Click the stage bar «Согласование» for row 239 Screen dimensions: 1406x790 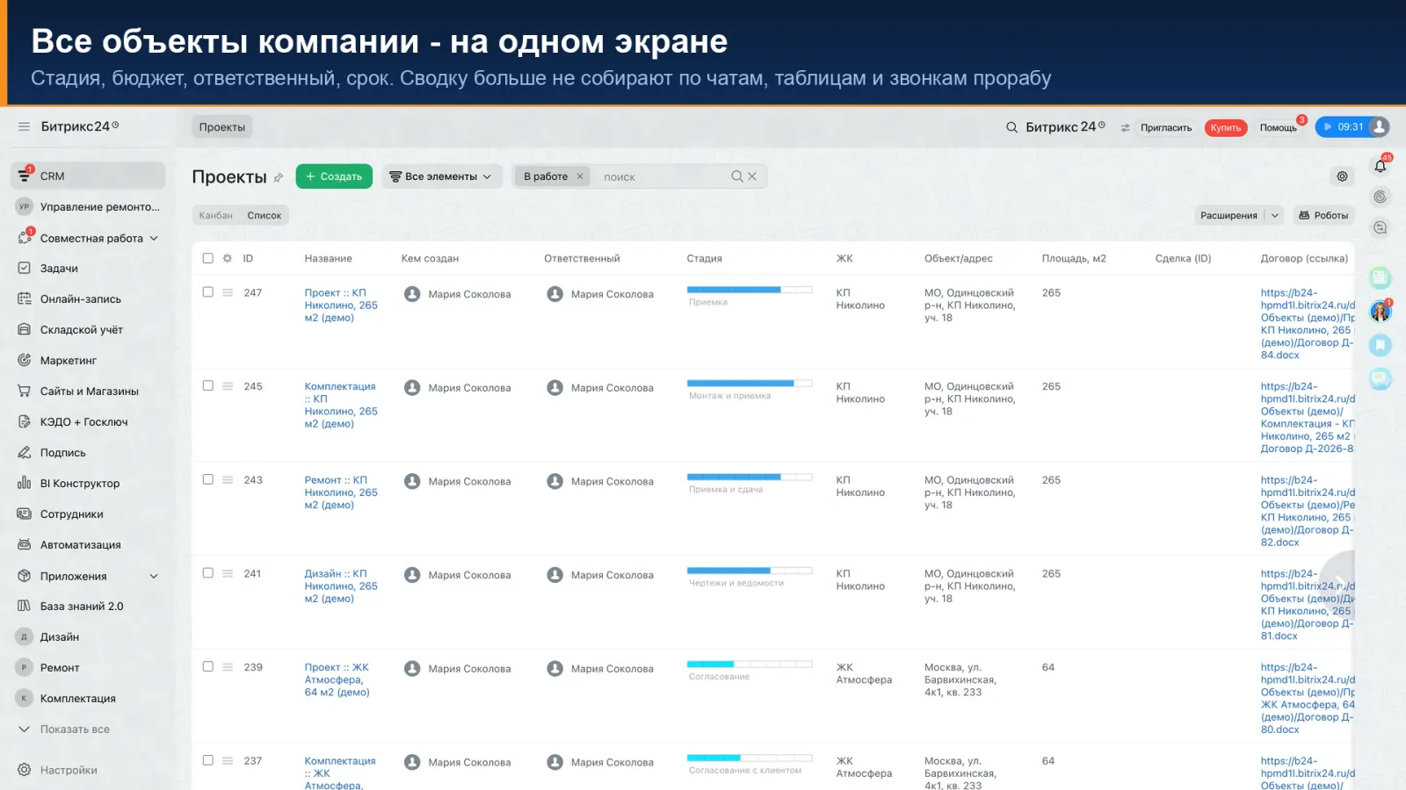[750, 664]
